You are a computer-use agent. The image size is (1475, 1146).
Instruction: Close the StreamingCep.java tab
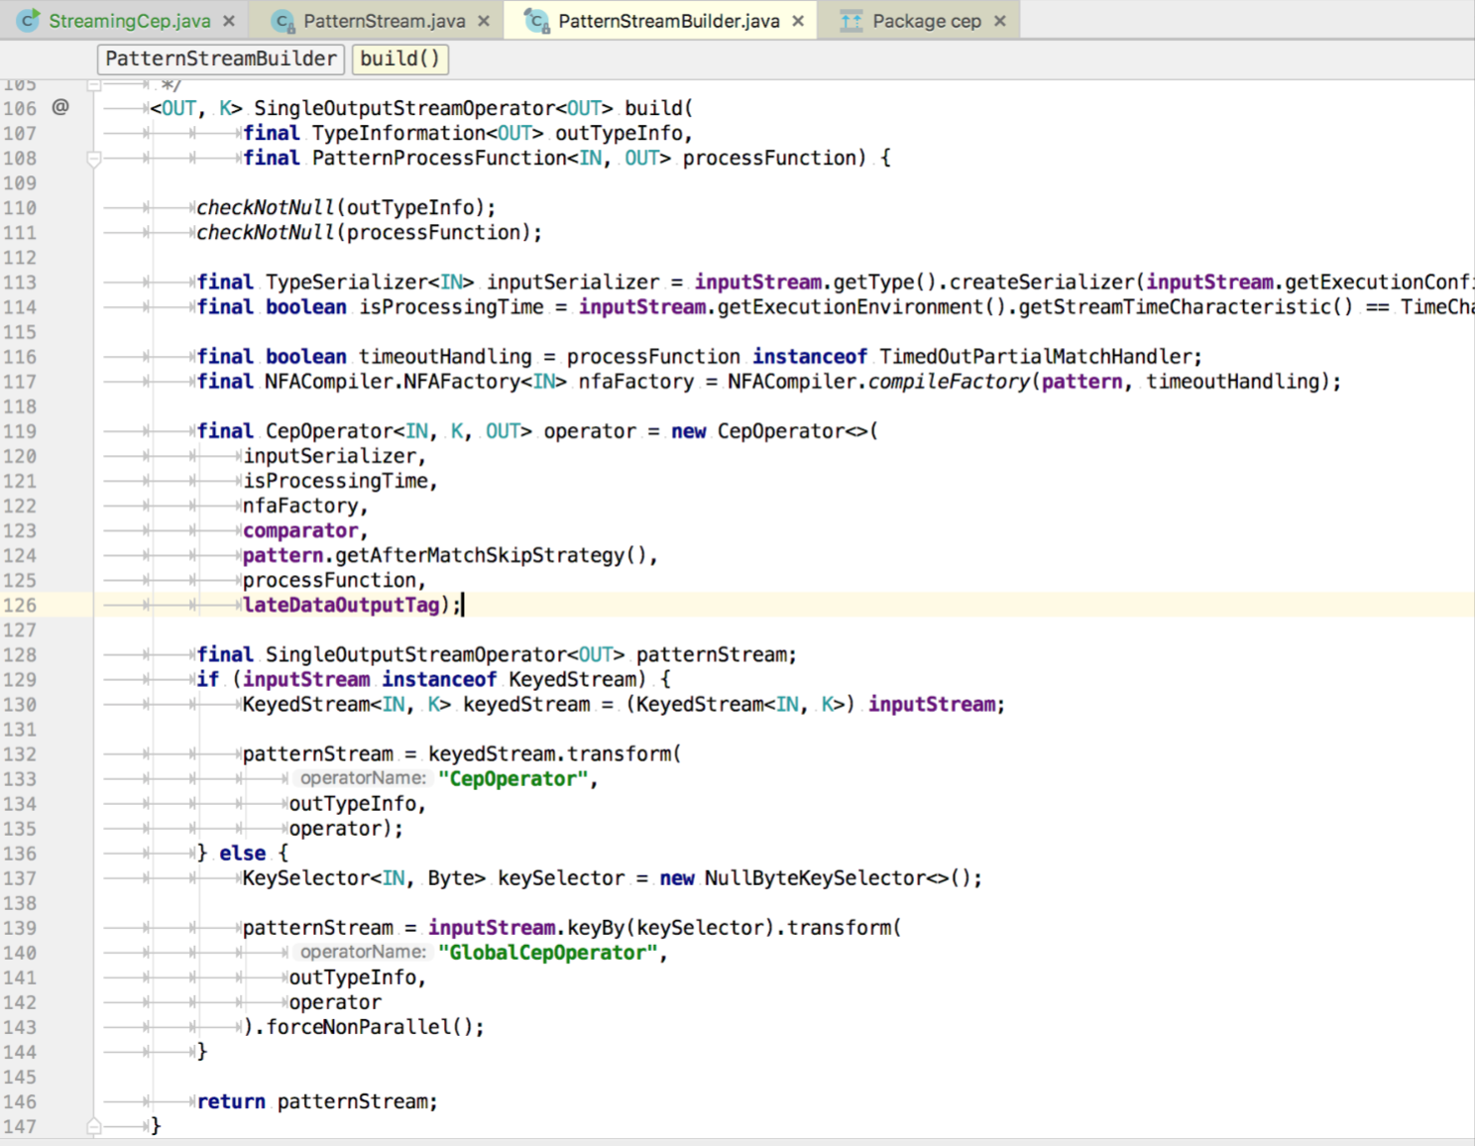coord(229,21)
